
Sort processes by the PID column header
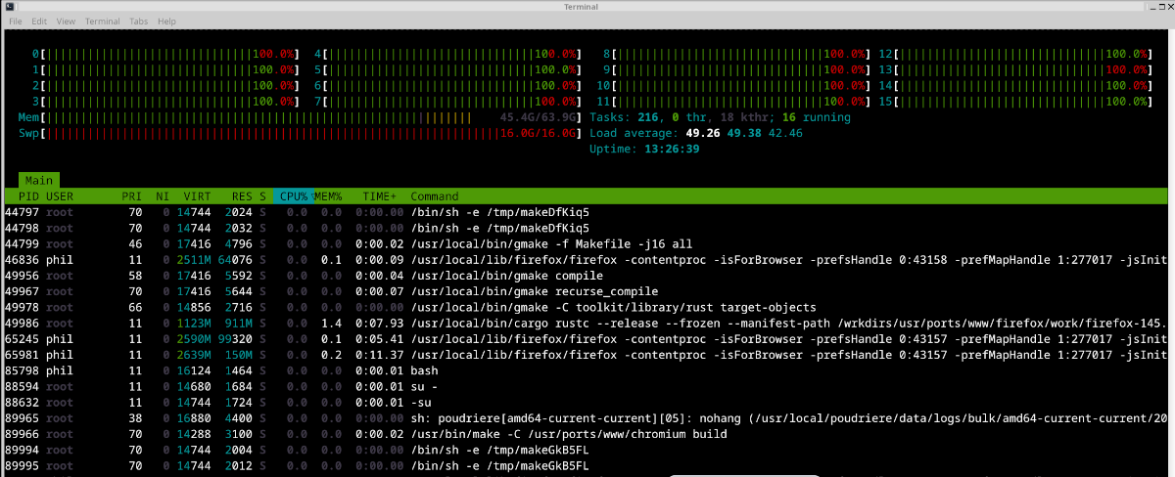28,196
